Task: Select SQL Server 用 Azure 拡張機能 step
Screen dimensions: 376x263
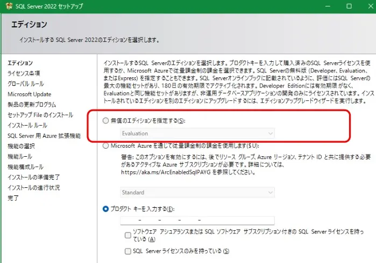Action: (x=44, y=136)
